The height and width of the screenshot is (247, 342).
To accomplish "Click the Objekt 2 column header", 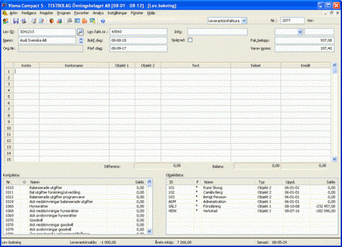I will (148, 66).
